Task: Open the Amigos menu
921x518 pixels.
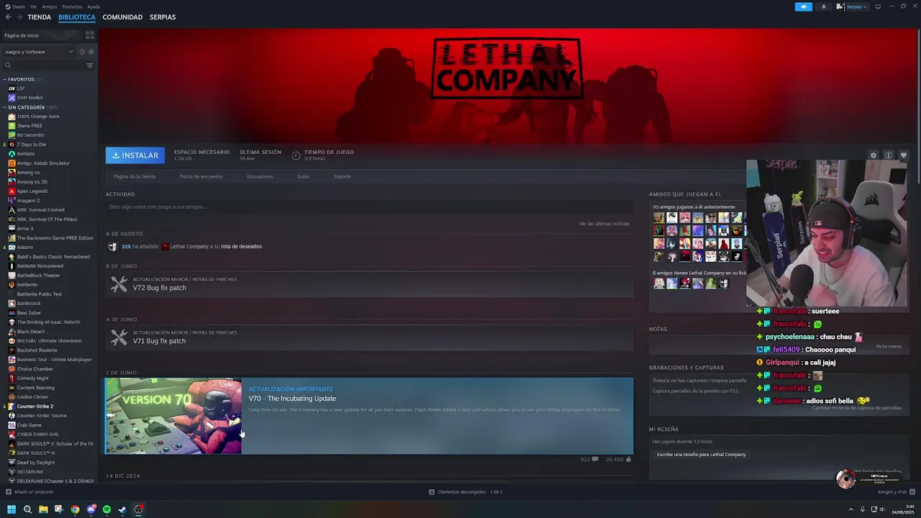Action: pos(49,6)
